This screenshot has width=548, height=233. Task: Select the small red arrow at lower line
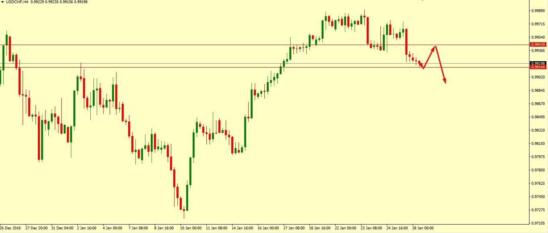point(421,65)
